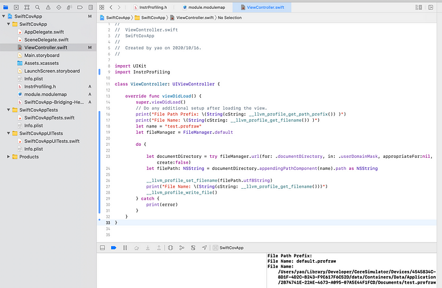The width and height of the screenshot is (442, 288).
Task: Click line number 28 gutter
Action: 108,193
